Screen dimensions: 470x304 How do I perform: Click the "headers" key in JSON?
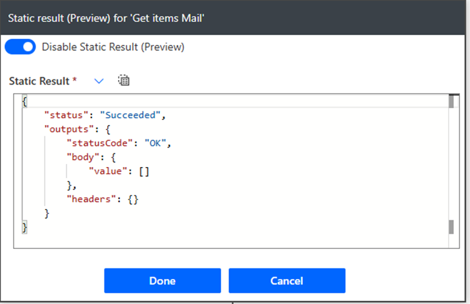click(x=88, y=199)
